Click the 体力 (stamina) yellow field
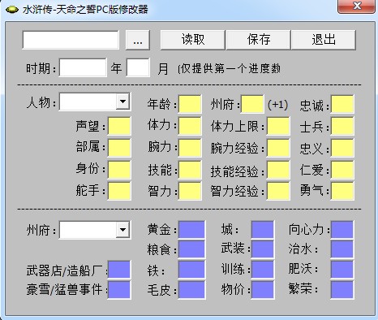 190,126
